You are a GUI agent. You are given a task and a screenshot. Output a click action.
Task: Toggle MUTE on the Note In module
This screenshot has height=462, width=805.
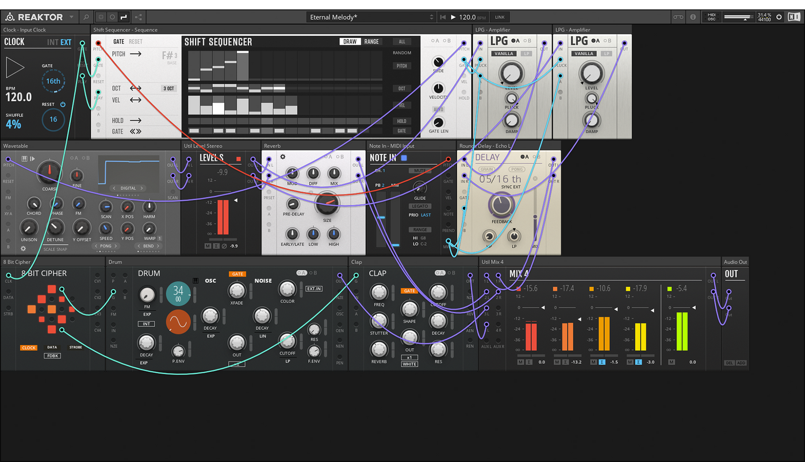point(420,171)
